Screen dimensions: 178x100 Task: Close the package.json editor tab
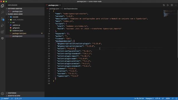60,5
